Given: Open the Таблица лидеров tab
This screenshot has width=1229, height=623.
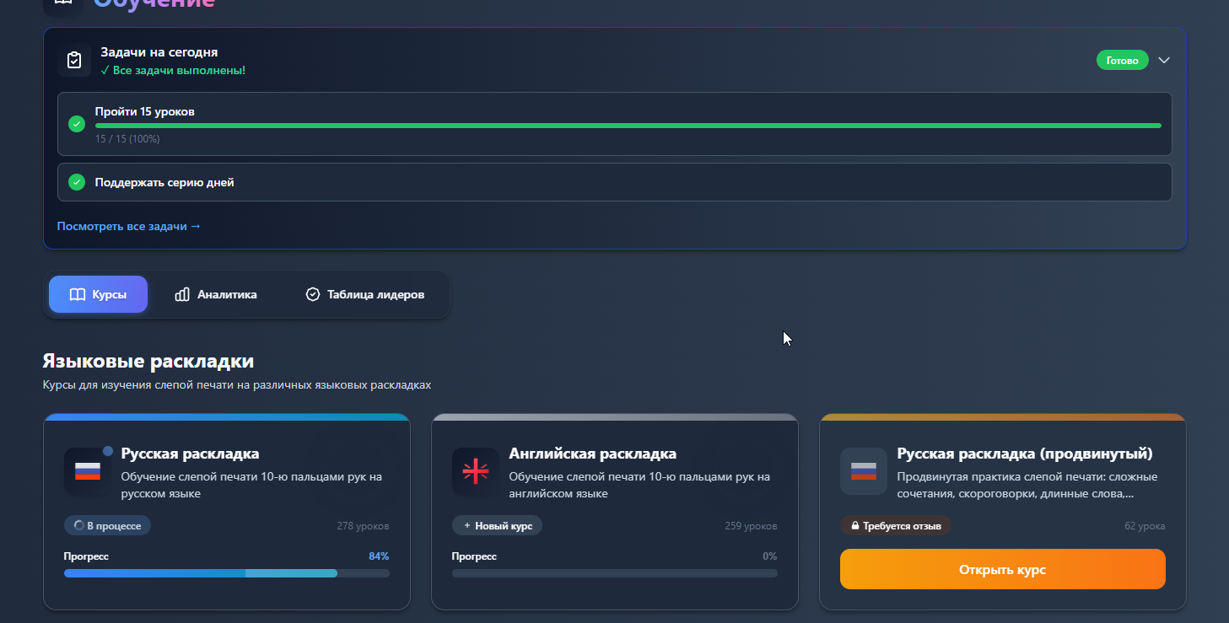Looking at the screenshot, I should 364,295.
